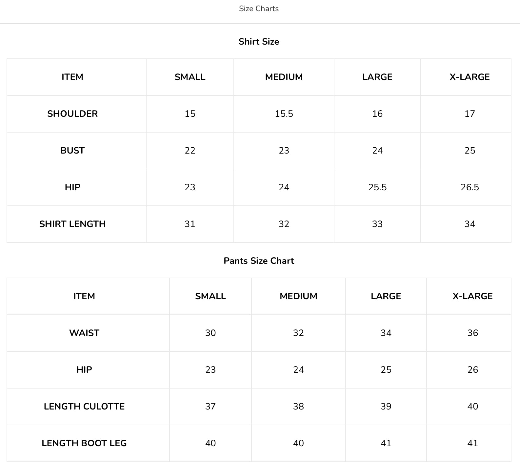Select the BUST row label
Screen dimensions: 520x463
72,151
